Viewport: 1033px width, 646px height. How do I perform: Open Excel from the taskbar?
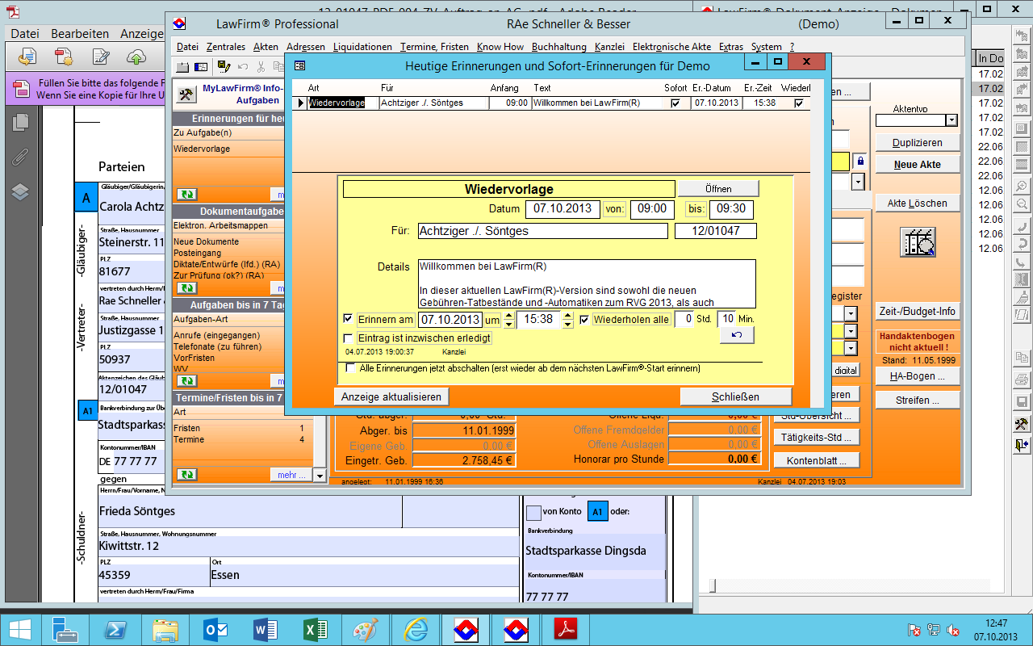point(314,630)
